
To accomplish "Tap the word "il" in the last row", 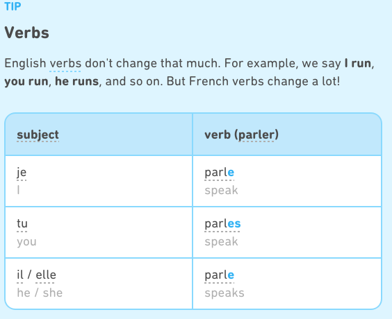I will coord(20,275).
